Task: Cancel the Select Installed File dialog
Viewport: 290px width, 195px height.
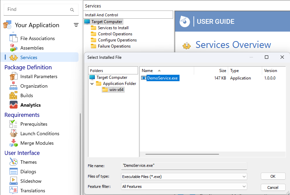Action: coord(273,187)
